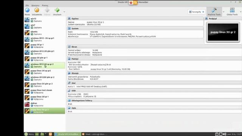Viewport: 242px width, 136px height.
Task: Open Ustawienia settings gear in toolbar
Action: point(37,12)
